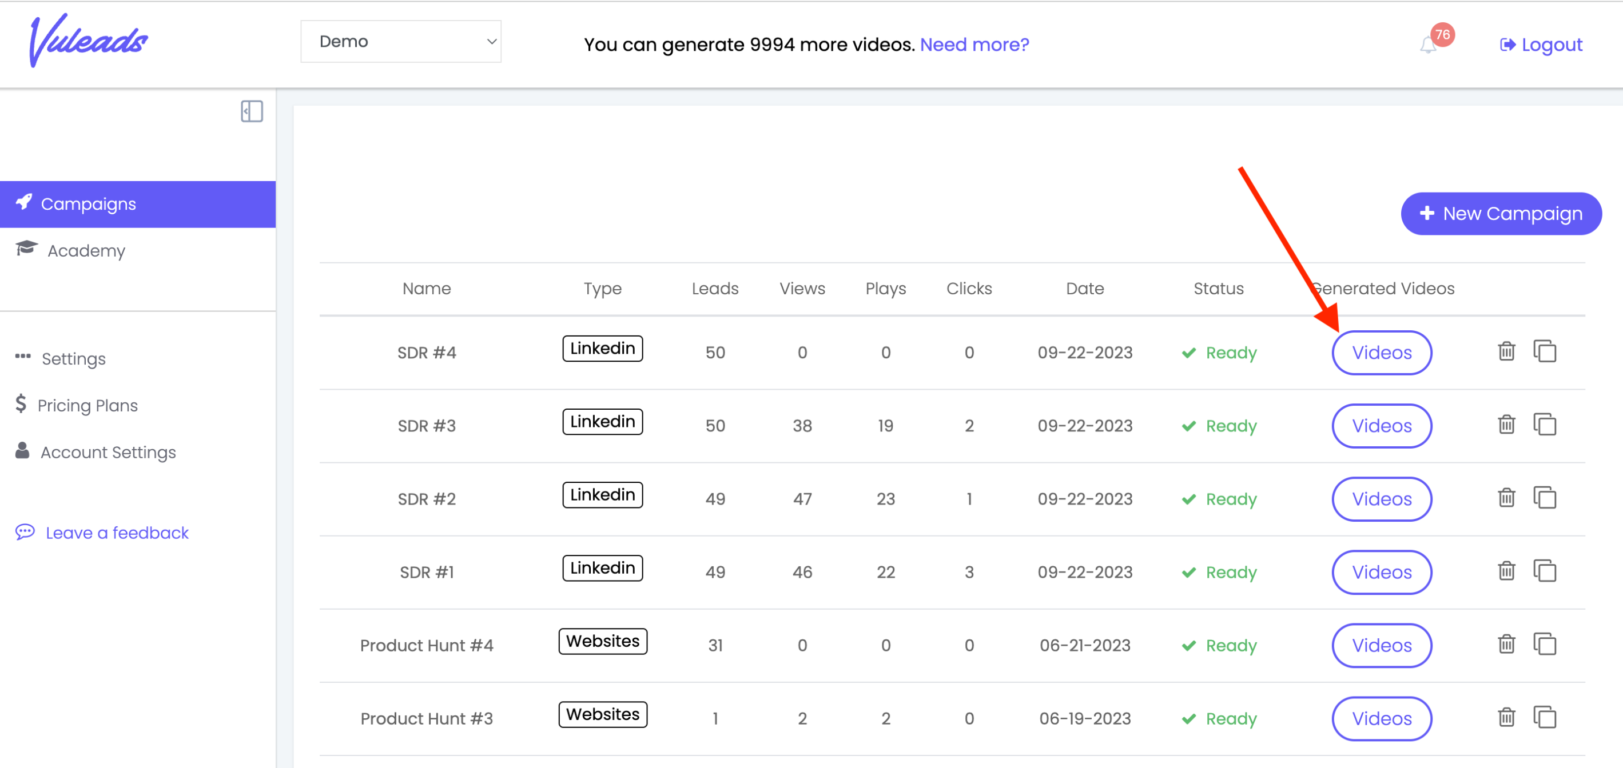This screenshot has width=1623, height=768.
Task: Click the Linkedin tag on SDR #4
Action: [x=602, y=348]
